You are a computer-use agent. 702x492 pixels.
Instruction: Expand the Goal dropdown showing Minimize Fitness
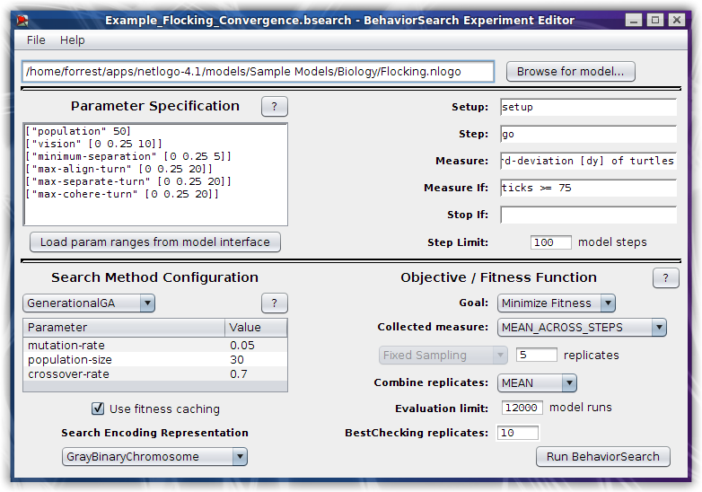pyautogui.click(x=556, y=303)
